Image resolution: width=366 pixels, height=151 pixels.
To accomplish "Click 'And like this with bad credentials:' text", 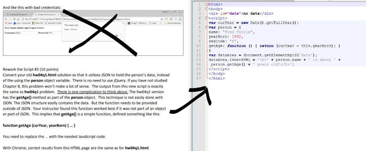I will tap(32, 8).
